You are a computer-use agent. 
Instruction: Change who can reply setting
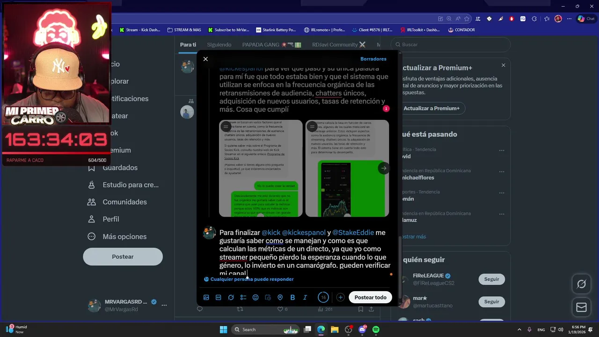pyautogui.click(x=249, y=279)
